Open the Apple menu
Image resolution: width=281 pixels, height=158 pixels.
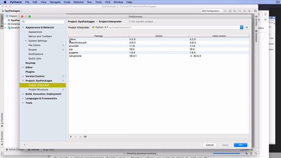point(5,2)
